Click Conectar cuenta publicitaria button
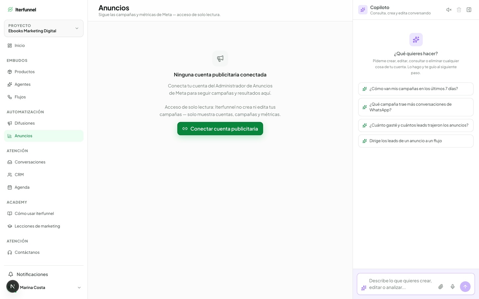Image resolution: width=479 pixels, height=299 pixels. point(220,129)
